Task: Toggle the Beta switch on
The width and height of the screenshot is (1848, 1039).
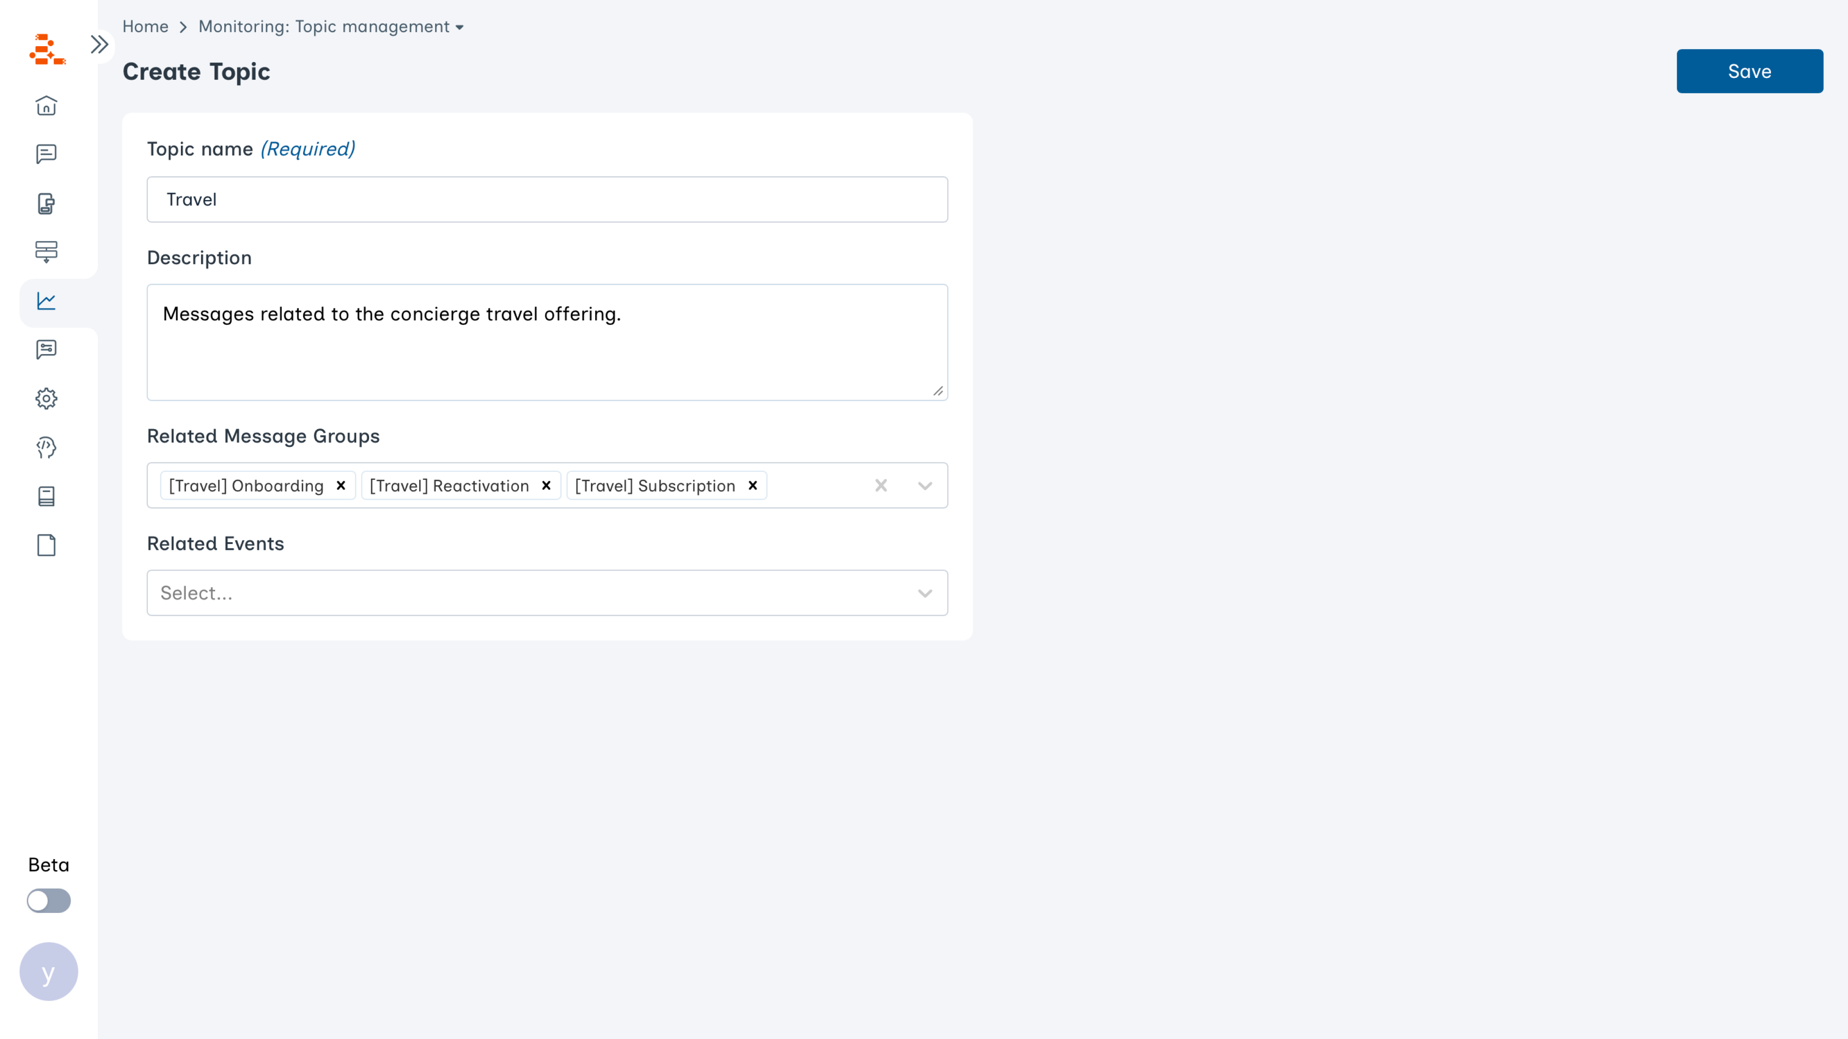Action: [49, 900]
